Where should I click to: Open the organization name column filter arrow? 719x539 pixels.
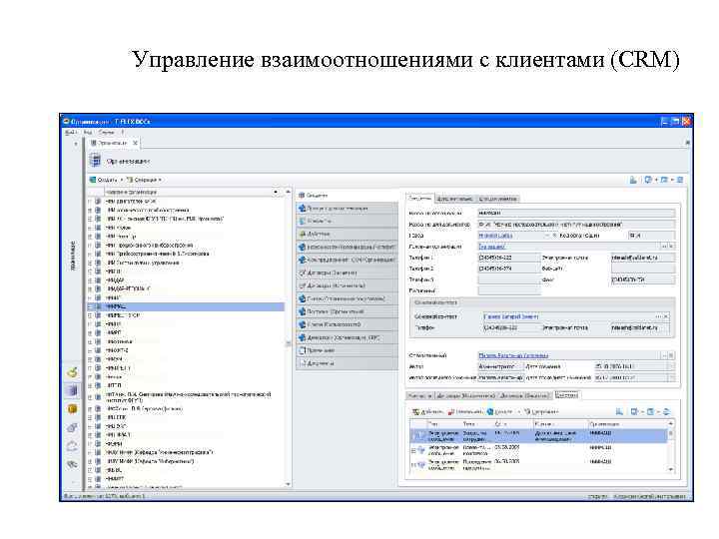tap(276, 192)
